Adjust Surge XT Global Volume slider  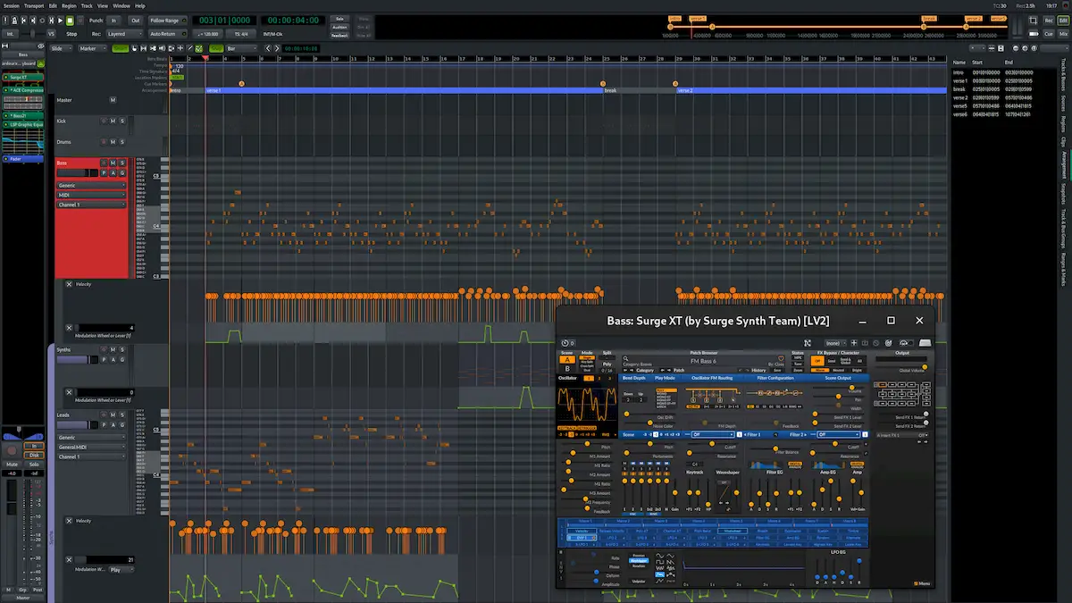coord(901,366)
